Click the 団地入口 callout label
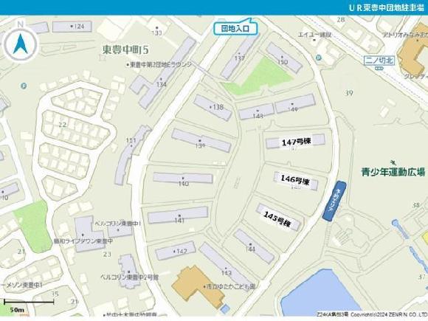The image size is (428, 321). (235, 28)
